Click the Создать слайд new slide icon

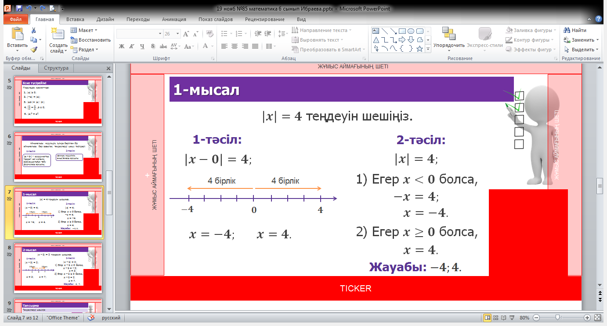[x=57, y=34]
